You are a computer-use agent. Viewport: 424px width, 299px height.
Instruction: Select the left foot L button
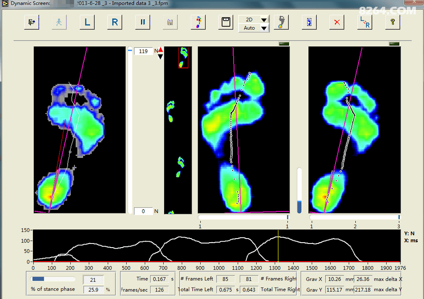click(x=87, y=22)
